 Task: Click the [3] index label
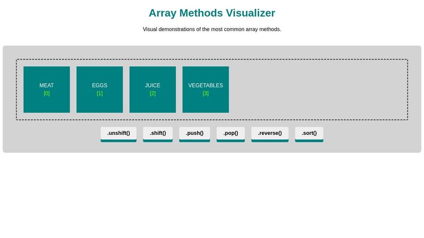(x=206, y=94)
